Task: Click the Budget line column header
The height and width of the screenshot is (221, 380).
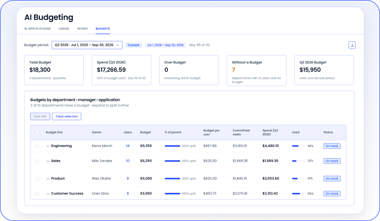Action: click(x=54, y=132)
